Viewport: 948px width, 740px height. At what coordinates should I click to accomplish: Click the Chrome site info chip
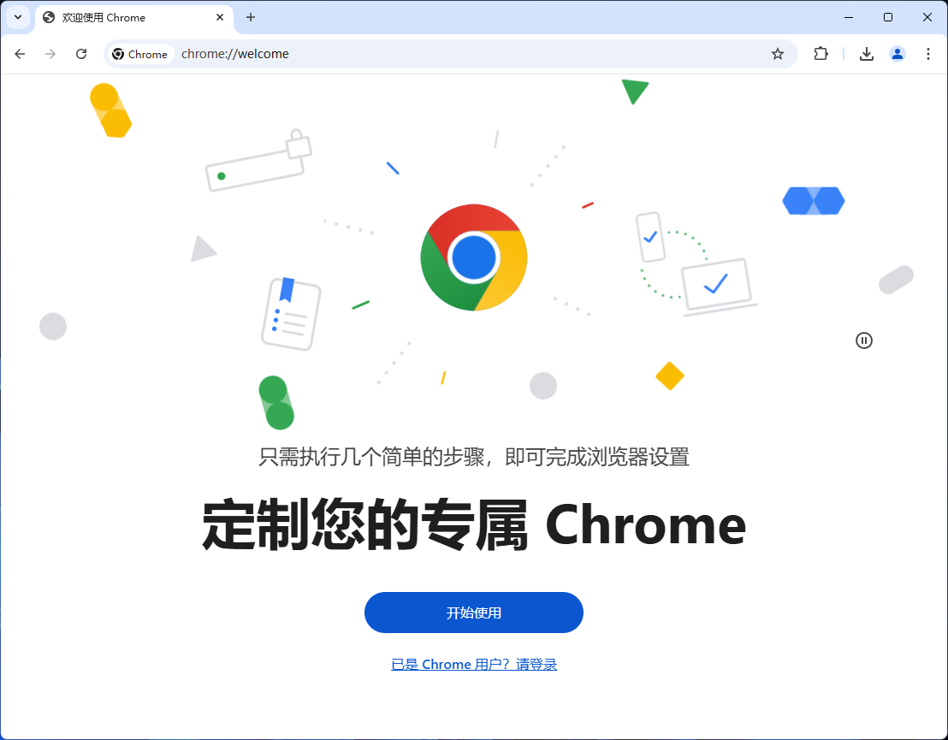[139, 54]
